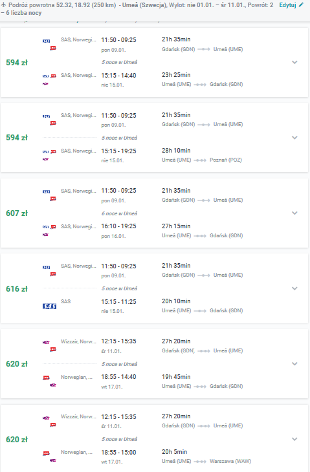The image size is (310, 472).
Task: Click the Wizzair icon on the 607 zł return flight
Action: 45,235
